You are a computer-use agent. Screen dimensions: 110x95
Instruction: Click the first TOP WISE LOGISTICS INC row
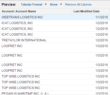(x=55, y=76)
